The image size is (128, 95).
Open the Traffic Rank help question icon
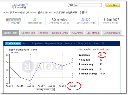[x=41, y=23]
